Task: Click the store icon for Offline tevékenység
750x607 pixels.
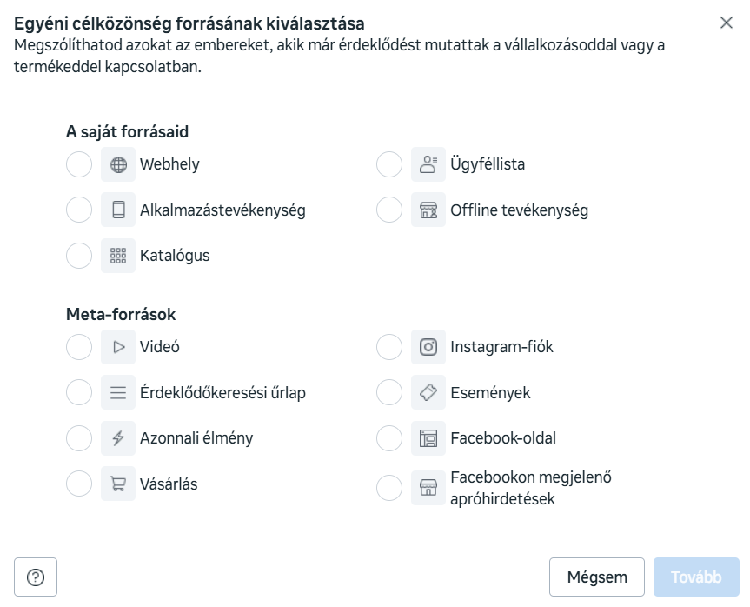Action: pyautogui.click(x=428, y=210)
